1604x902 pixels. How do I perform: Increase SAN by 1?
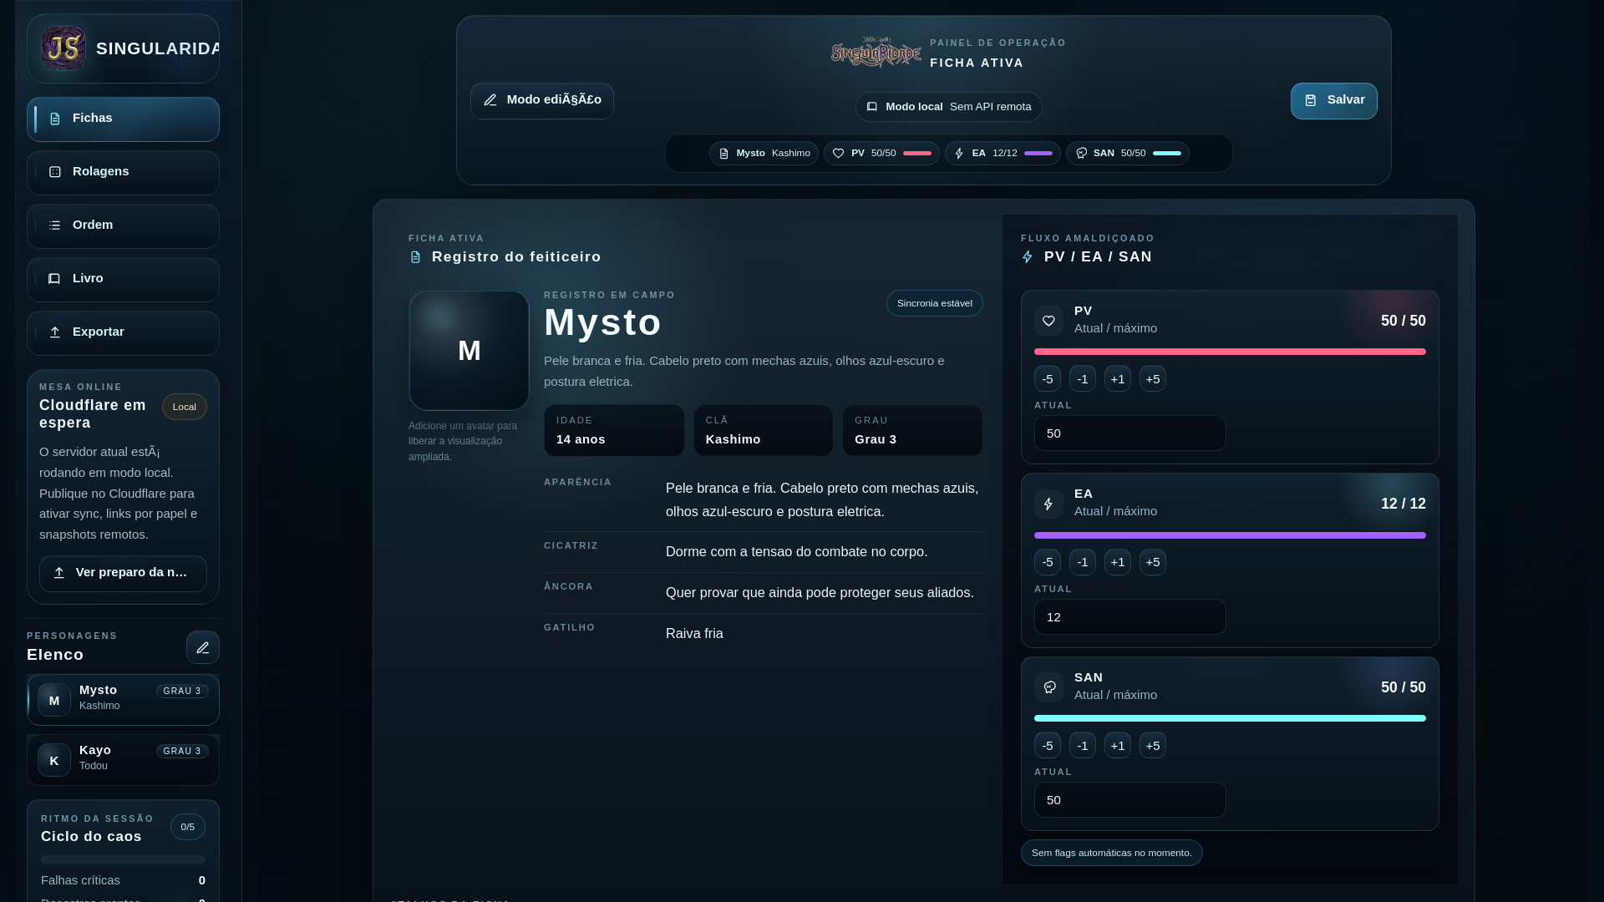pyautogui.click(x=1118, y=745)
